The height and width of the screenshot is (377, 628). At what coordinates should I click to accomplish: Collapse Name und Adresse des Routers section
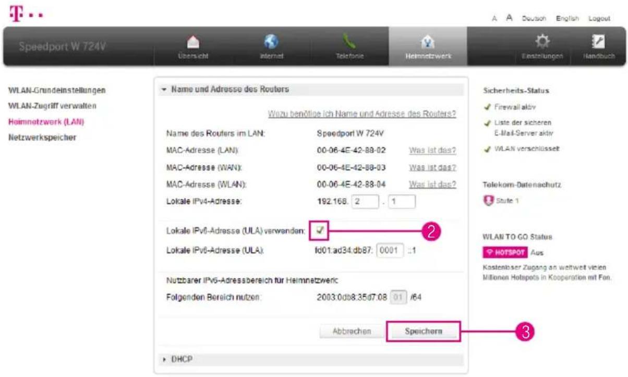point(311,89)
